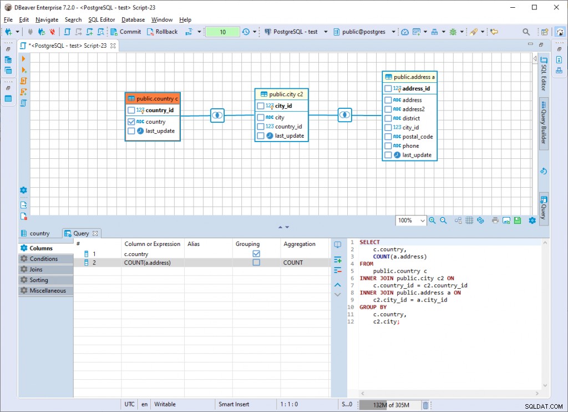Toggle the diagram grid icon

tap(469, 220)
